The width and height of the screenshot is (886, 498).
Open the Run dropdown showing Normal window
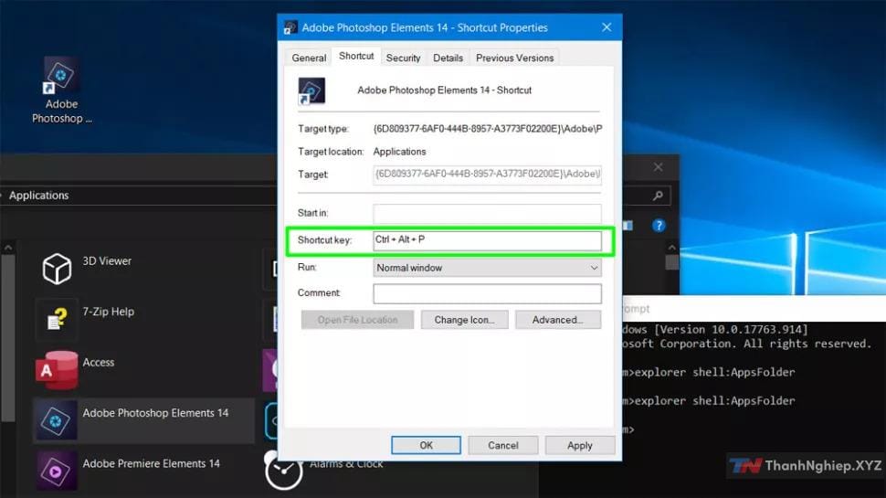[487, 268]
